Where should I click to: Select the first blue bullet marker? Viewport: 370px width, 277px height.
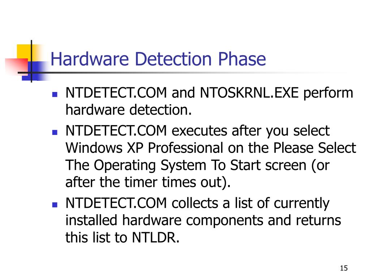(x=55, y=94)
